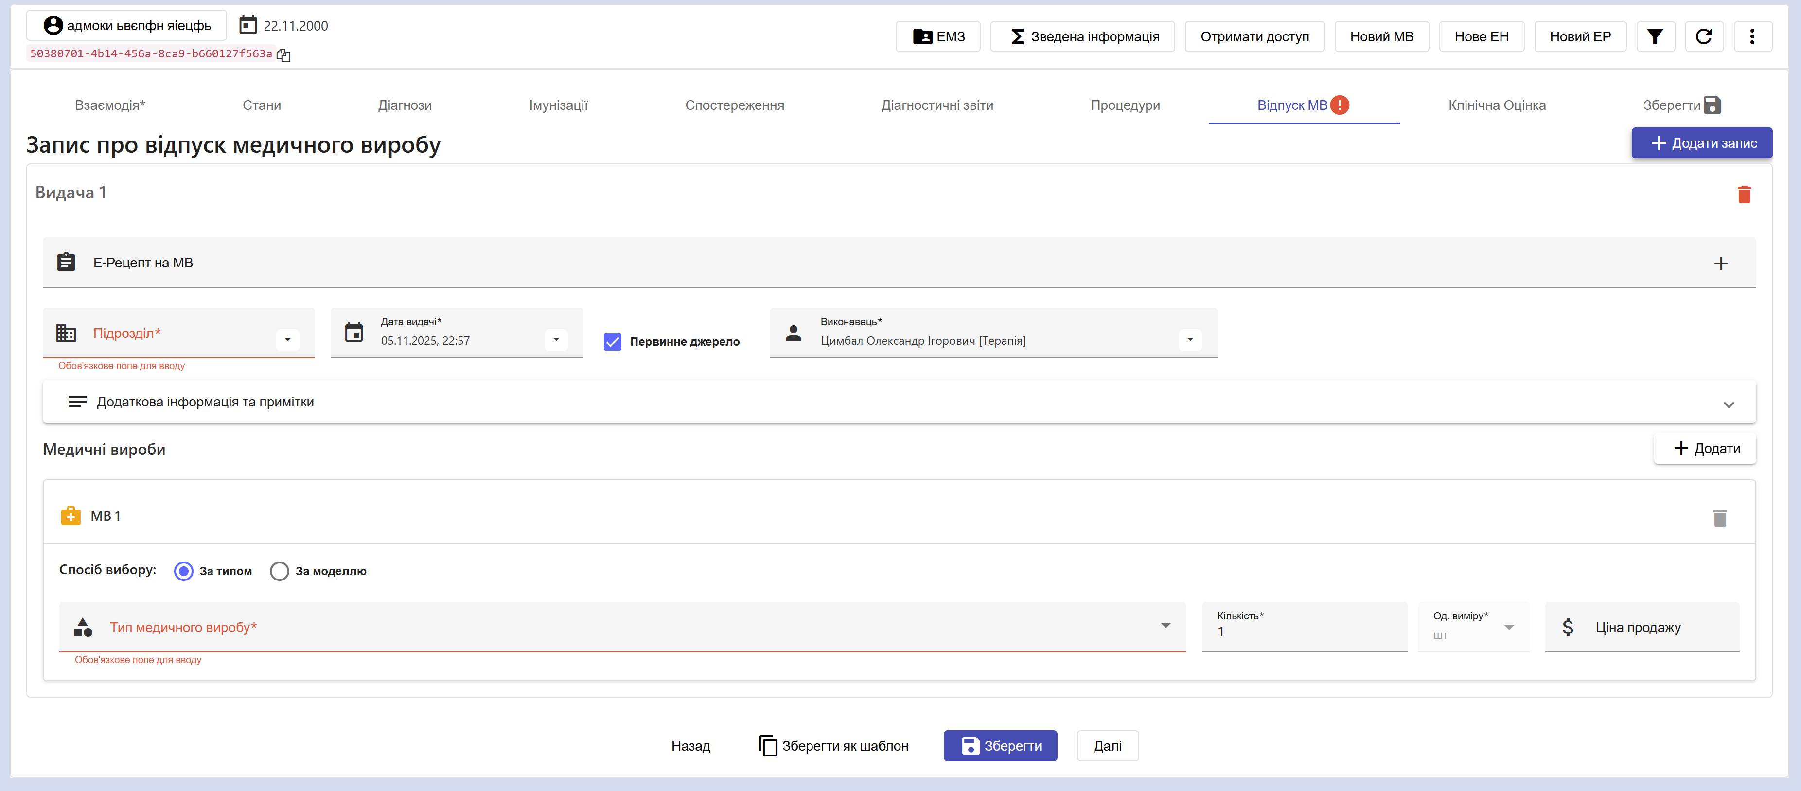Click the refresh icon in the top bar
1801x791 pixels.
(1703, 36)
